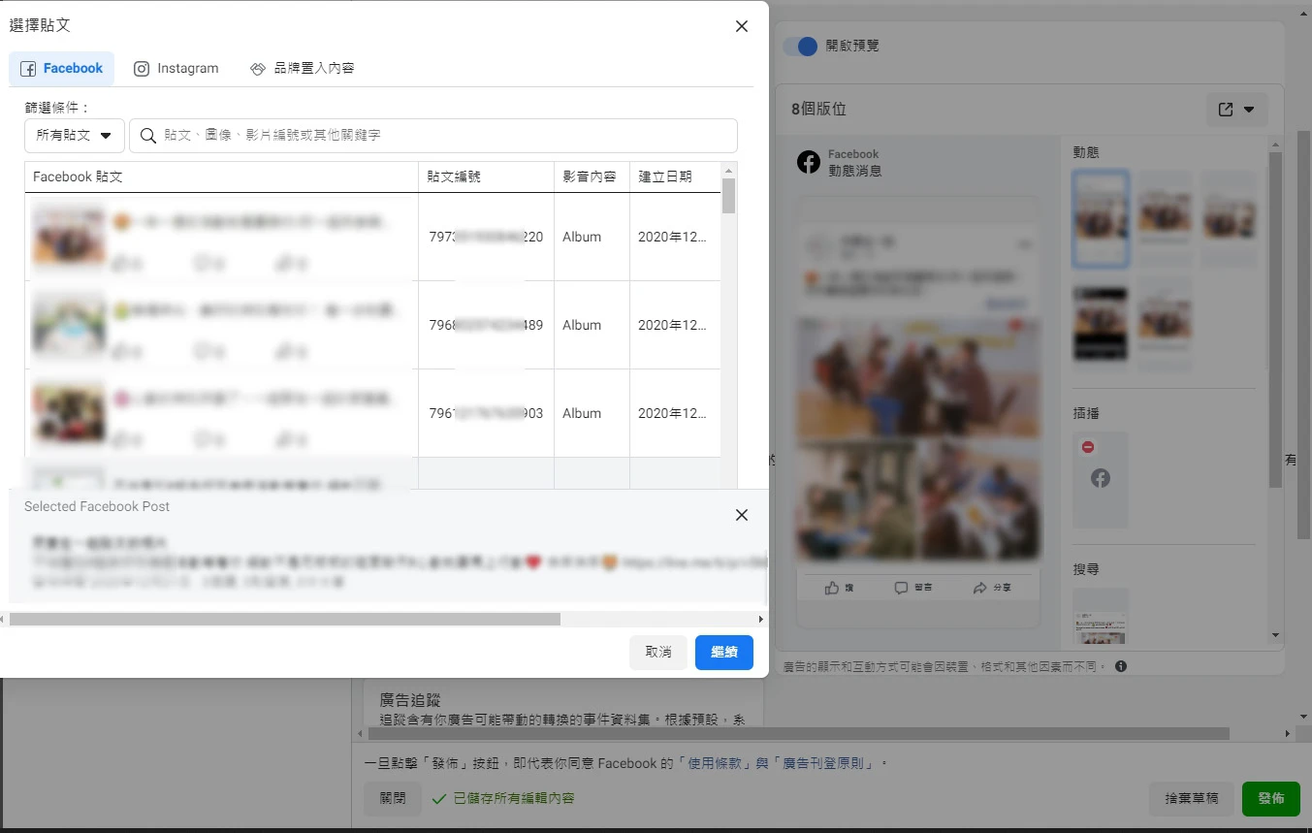
Task: Click the Like thumbs-up icon in preview
Action: 831,588
